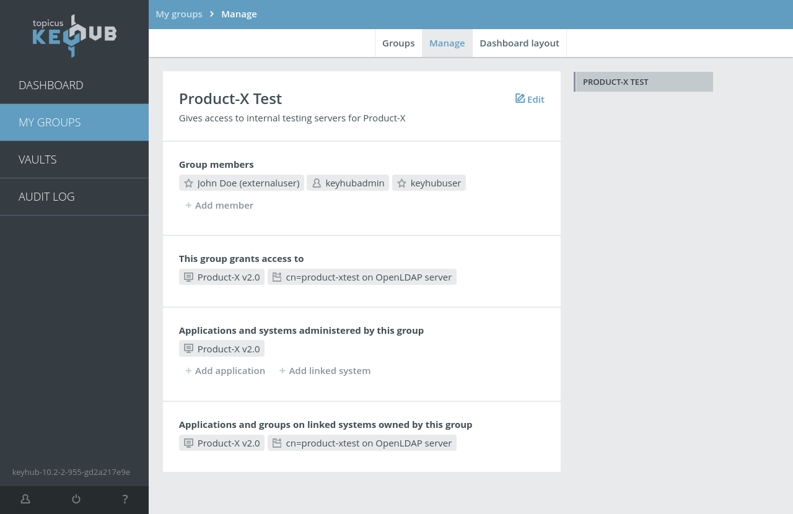Click plus icon beside Add application

tap(188, 371)
